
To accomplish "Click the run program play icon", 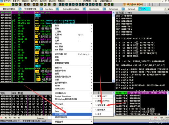I will pos(25,4).
